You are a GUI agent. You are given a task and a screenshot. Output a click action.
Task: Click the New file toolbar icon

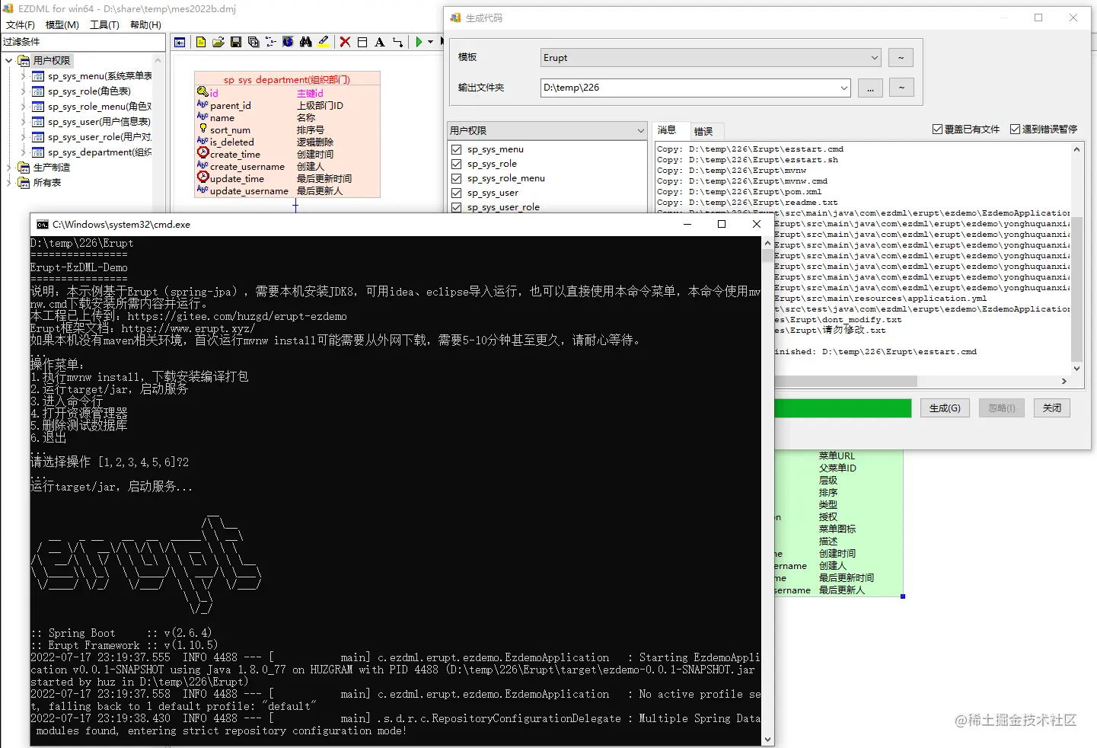201,42
